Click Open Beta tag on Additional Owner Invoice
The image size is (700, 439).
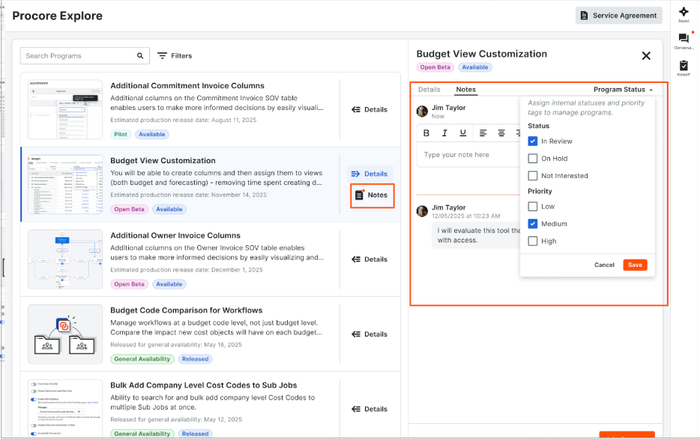(129, 284)
